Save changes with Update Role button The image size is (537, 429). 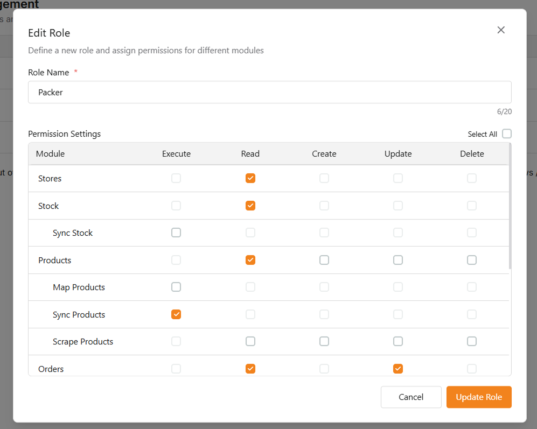479,397
